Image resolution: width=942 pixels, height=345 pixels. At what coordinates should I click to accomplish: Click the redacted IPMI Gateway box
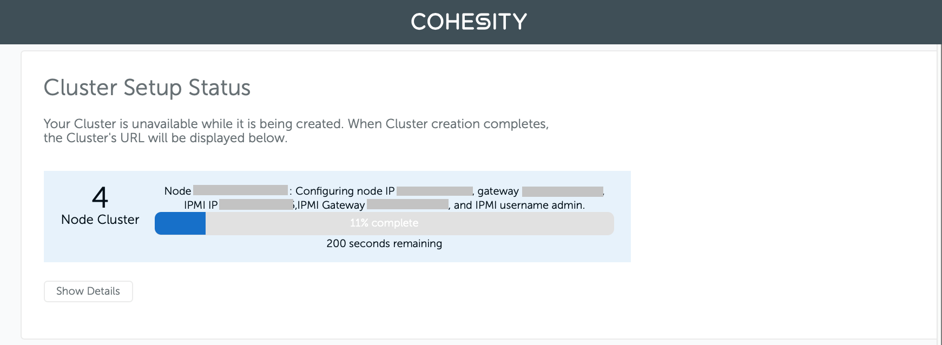pyautogui.click(x=407, y=204)
